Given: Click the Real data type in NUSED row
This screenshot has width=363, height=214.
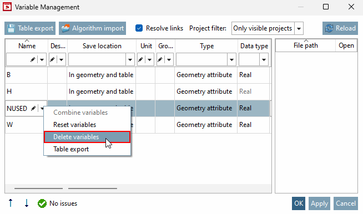Looking at the screenshot, I should pyautogui.click(x=254, y=108).
